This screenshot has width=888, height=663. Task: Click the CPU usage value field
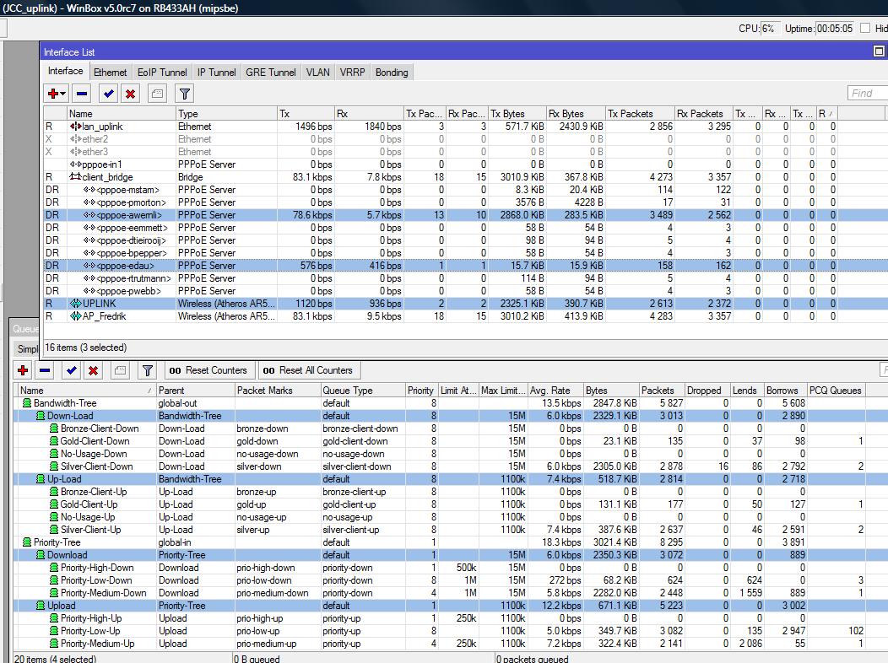point(770,29)
